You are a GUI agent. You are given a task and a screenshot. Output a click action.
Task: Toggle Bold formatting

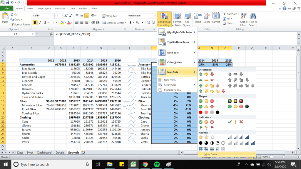(x=35, y=23)
